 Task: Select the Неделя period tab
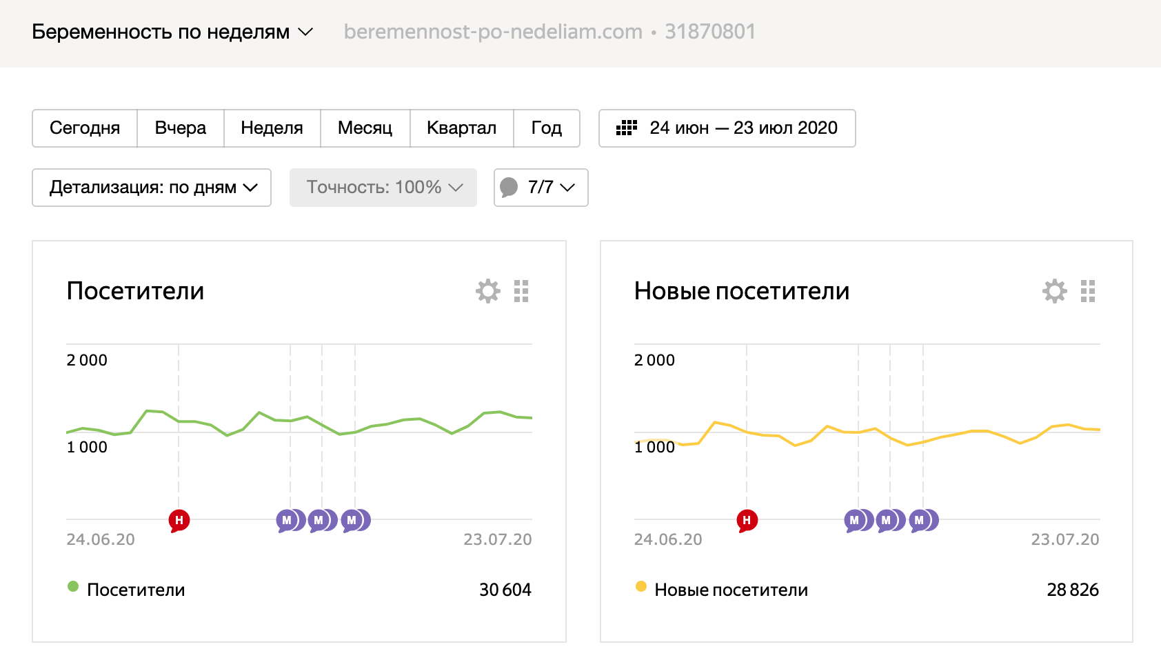coord(272,128)
